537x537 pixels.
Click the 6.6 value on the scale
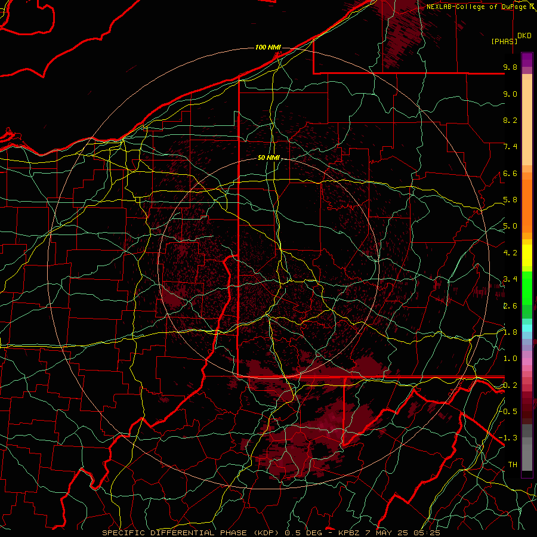click(x=510, y=173)
